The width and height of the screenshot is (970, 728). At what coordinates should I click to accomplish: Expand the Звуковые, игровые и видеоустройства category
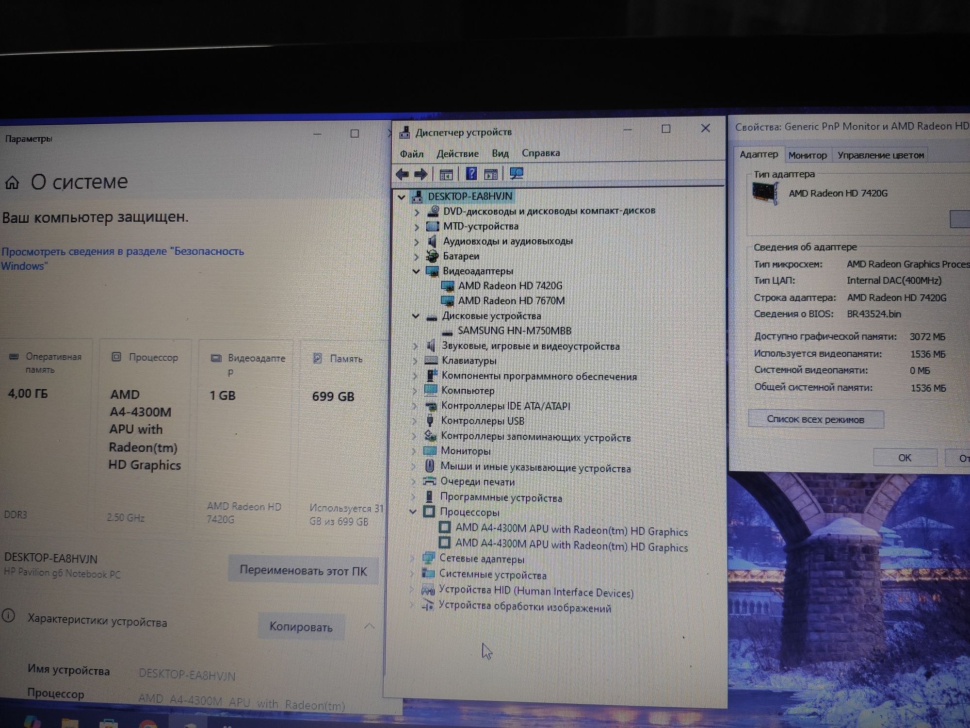click(x=415, y=346)
